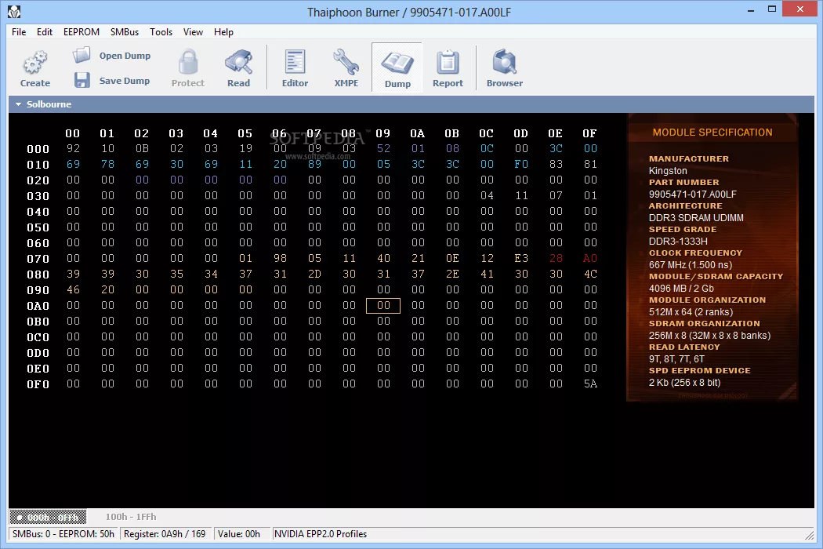The image size is (823, 549).
Task: Click byte 46 in row 090
Action: point(73,290)
